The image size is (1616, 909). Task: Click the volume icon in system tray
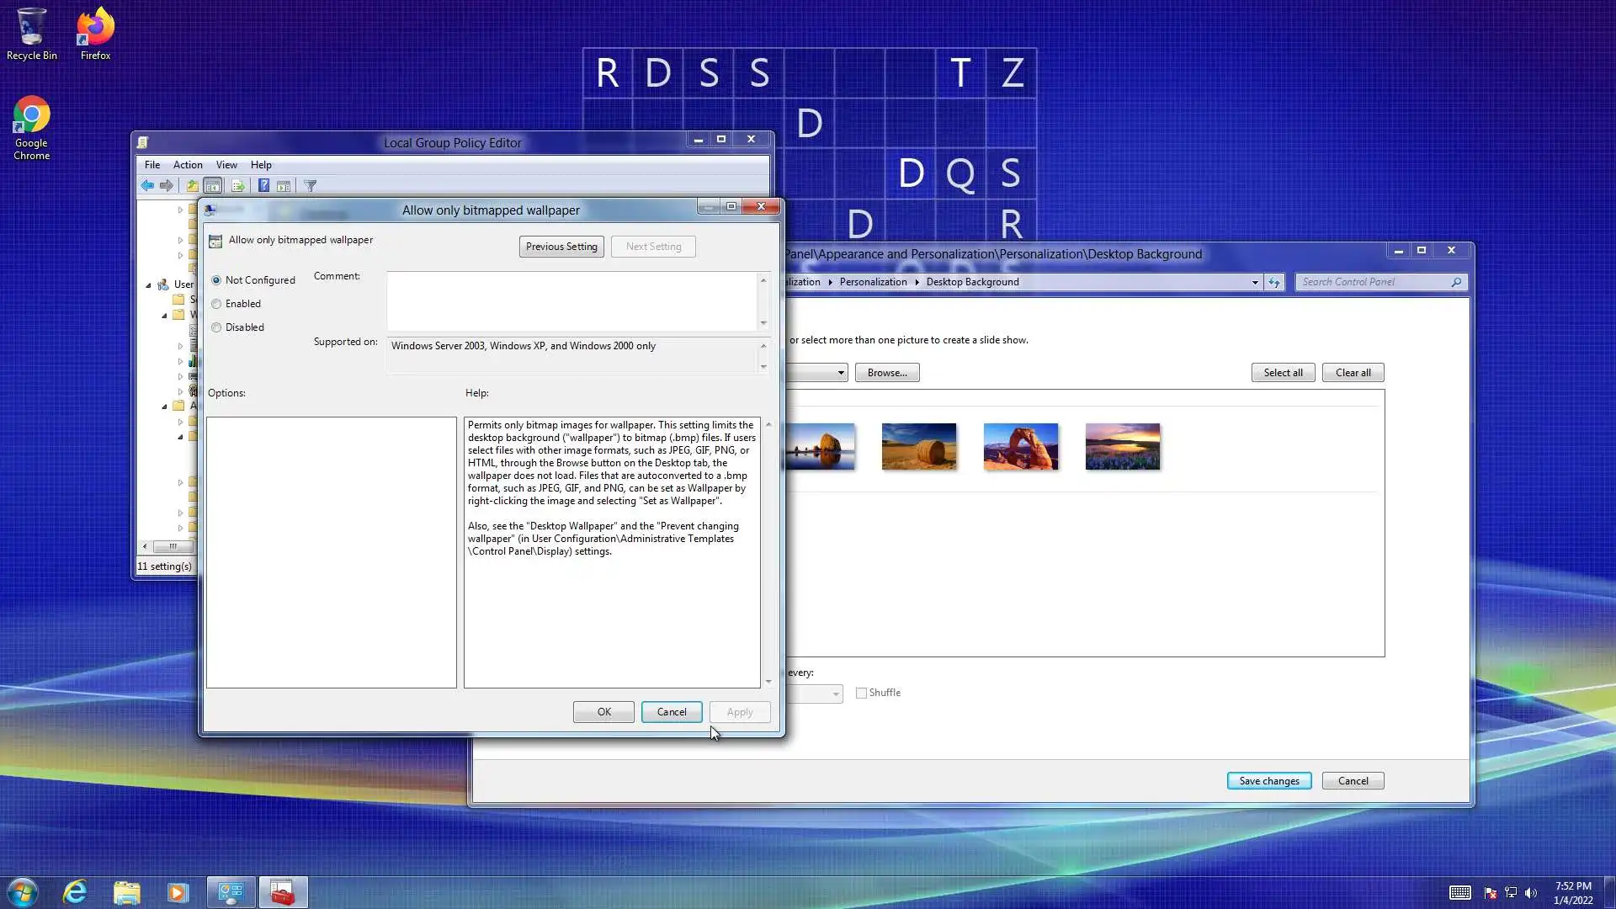[1531, 893]
